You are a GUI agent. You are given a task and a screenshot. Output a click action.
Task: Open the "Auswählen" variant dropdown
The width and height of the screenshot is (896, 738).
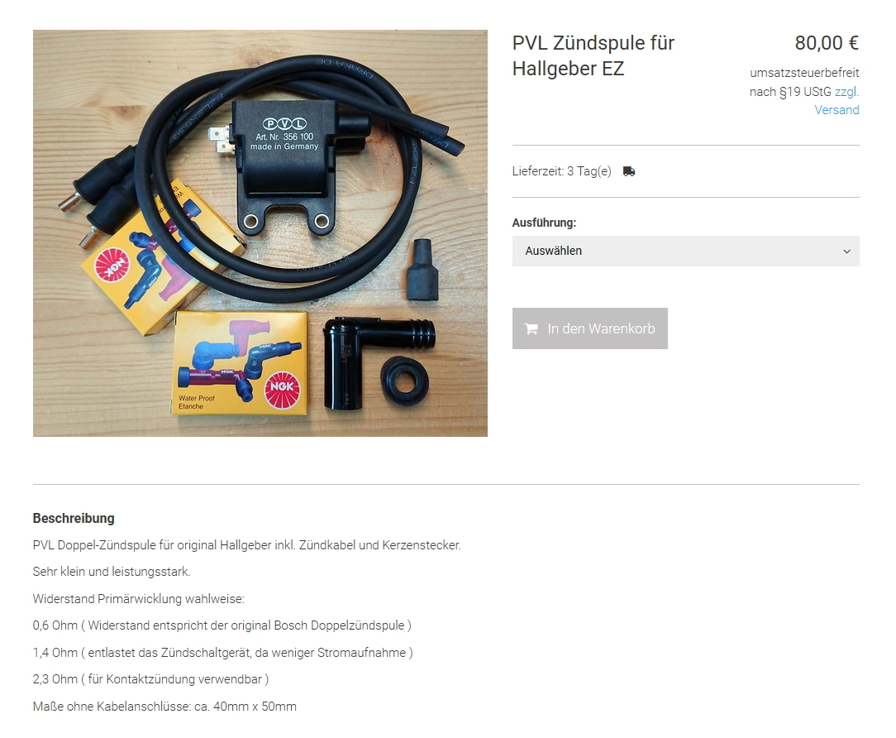pos(685,252)
